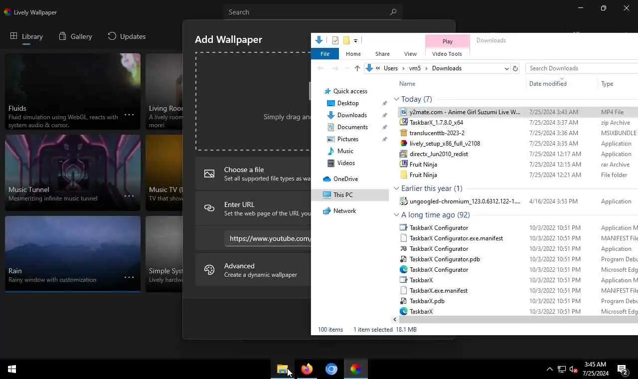Click the Properties quick access toolbar icon
638x379 pixels.
pos(335,40)
